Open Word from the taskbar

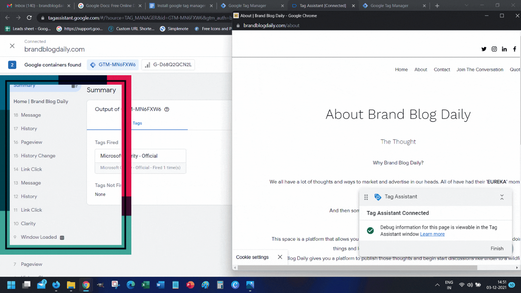click(x=160, y=285)
